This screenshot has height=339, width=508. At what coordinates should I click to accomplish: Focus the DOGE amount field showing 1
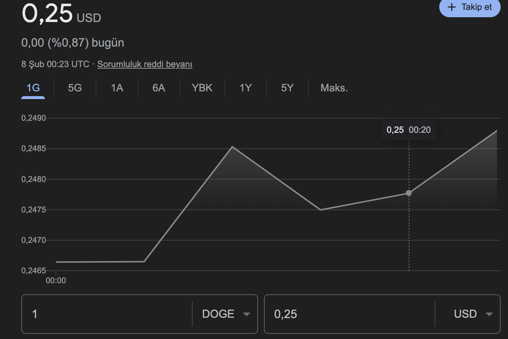pyautogui.click(x=107, y=314)
